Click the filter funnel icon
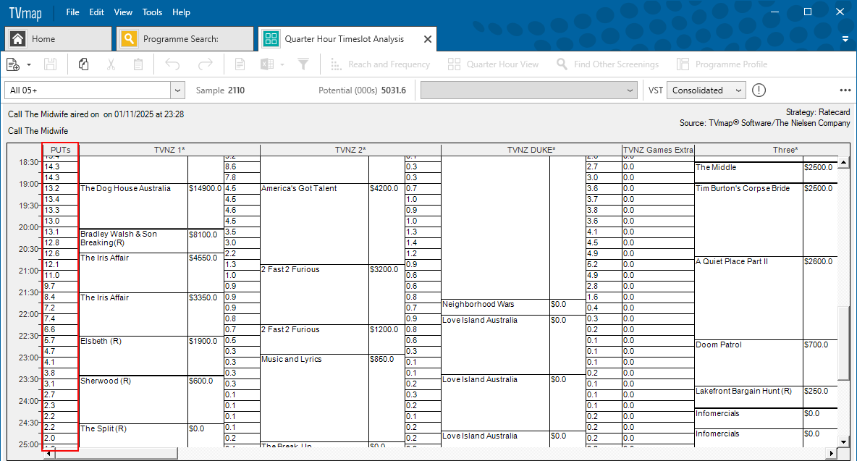857x461 pixels. point(303,64)
